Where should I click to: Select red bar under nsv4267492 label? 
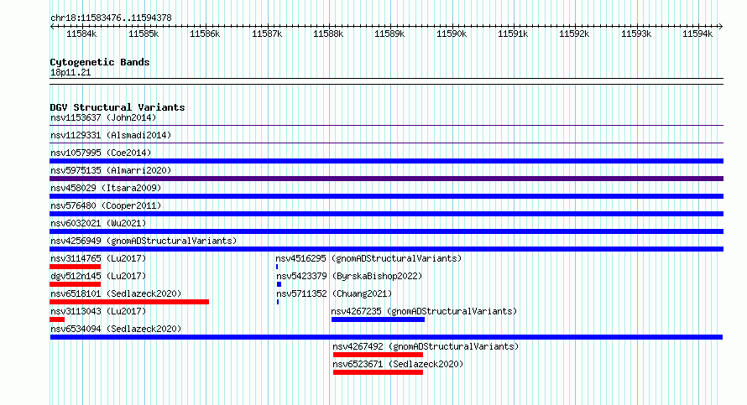pyautogui.click(x=378, y=355)
